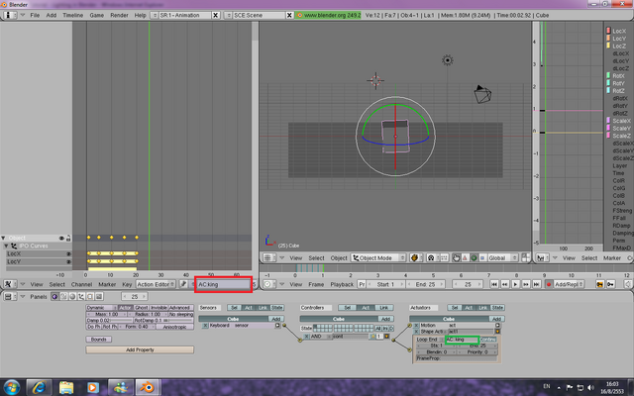Toggle the Anisotropic button

click(x=174, y=327)
